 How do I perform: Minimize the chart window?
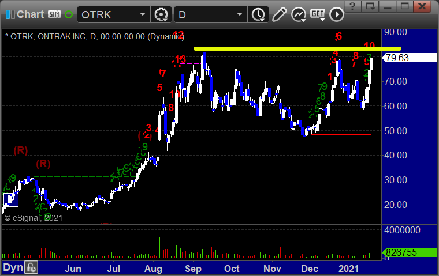387,6
